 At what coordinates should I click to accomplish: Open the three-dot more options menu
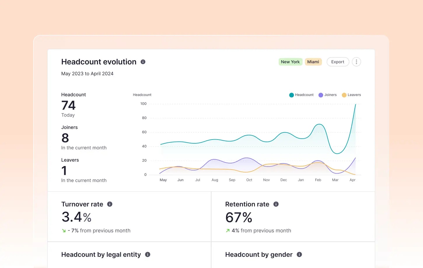(x=356, y=62)
